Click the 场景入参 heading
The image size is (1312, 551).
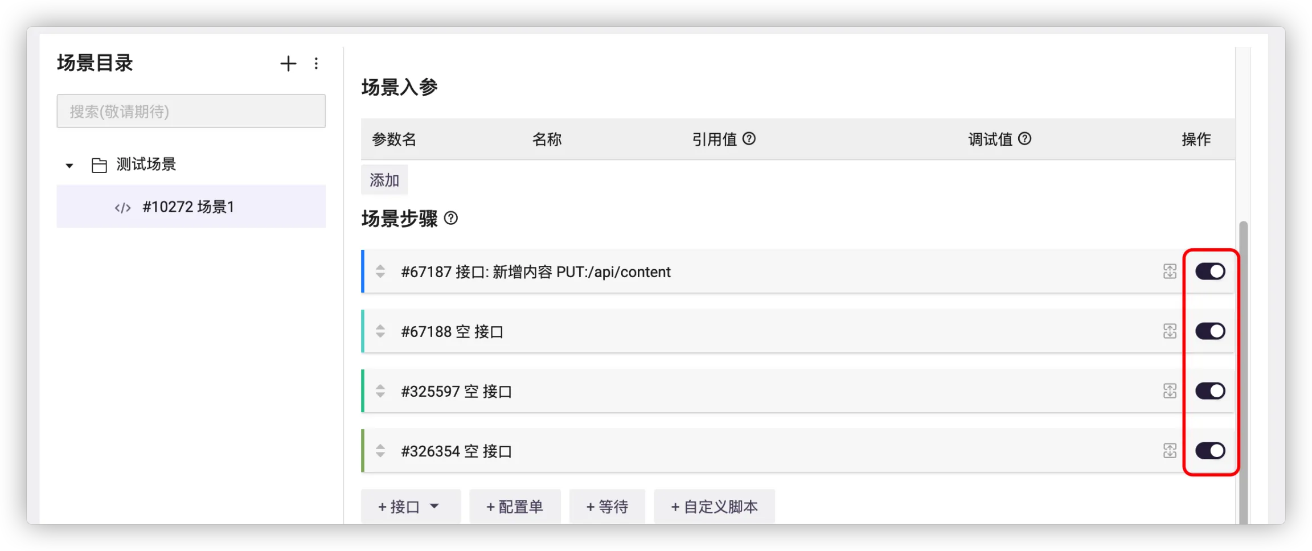click(x=399, y=87)
